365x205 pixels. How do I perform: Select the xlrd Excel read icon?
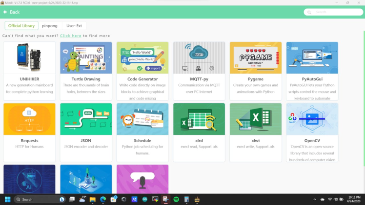[199, 119]
